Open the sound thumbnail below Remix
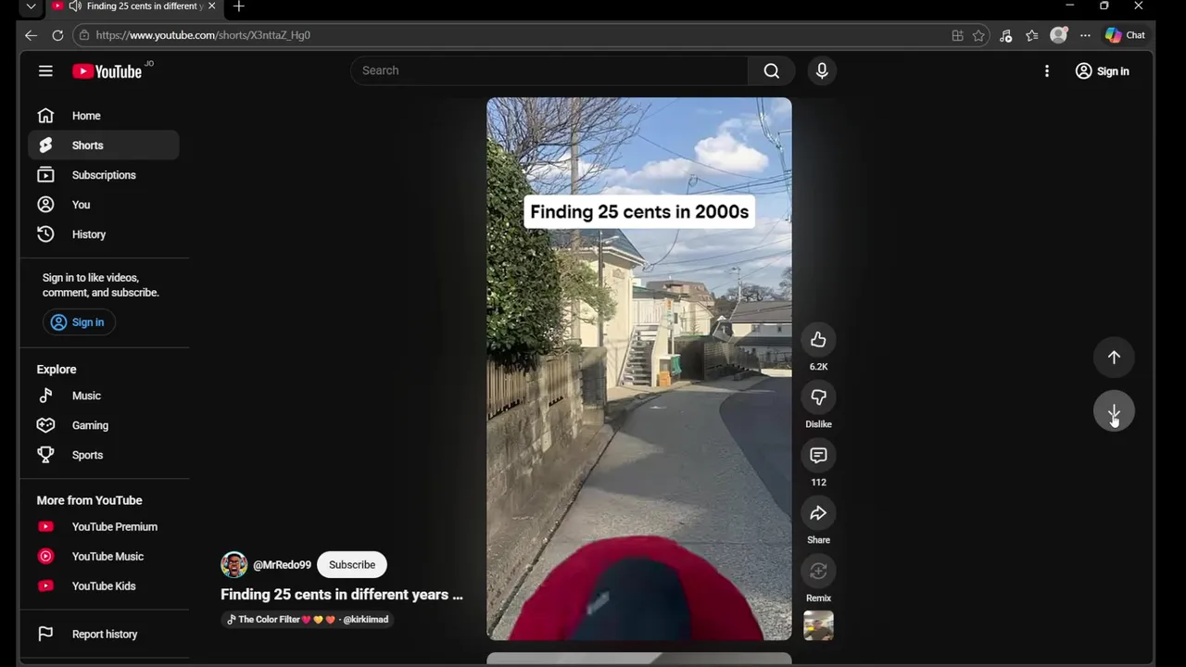The width and height of the screenshot is (1186, 667). click(818, 625)
